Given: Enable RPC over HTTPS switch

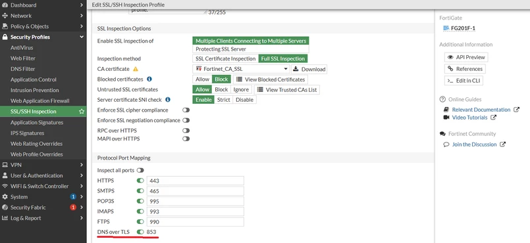Looking at the screenshot, I should [x=186, y=131].
